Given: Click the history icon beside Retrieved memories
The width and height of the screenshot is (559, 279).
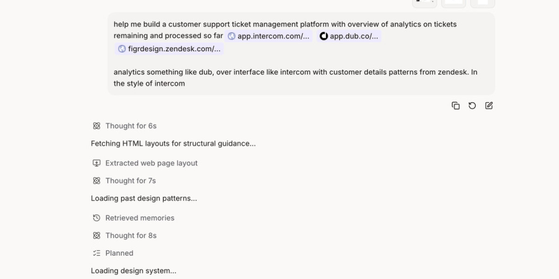Looking at the screenshot, I should pyautogui.click(x=96, y=218).
